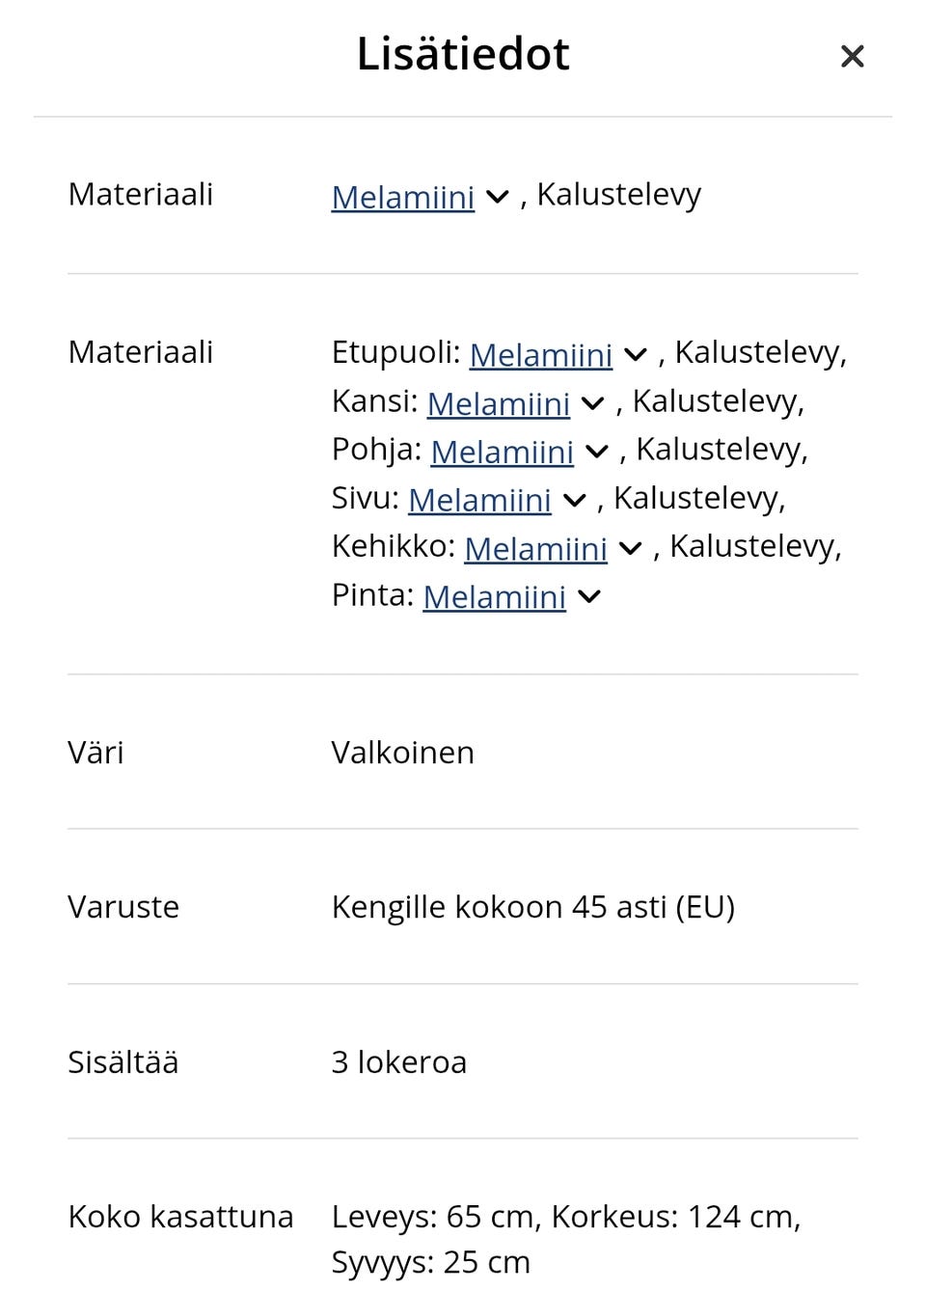This screenshot has height=1291, width=926.
Task: Expand the Melamiini chevron in Pohja line
Action: click(596, 452)
